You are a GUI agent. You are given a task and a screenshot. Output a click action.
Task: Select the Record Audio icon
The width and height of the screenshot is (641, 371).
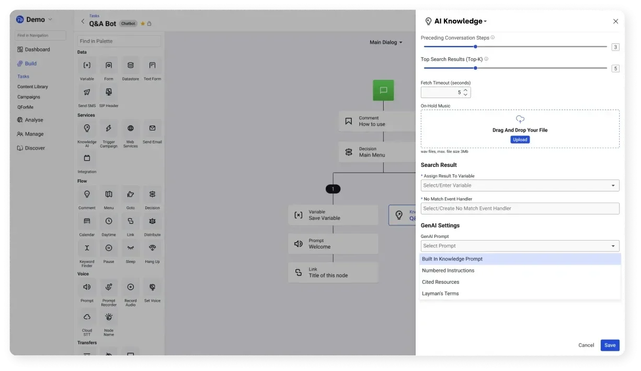coord(130,287)
